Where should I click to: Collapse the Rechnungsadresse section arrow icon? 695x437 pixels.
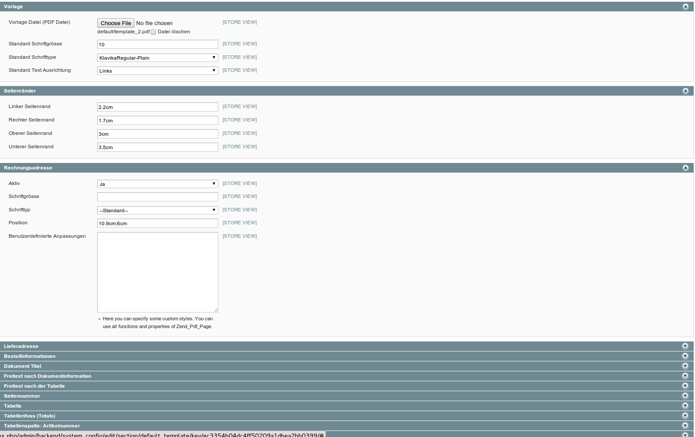(x=685, y=168)
